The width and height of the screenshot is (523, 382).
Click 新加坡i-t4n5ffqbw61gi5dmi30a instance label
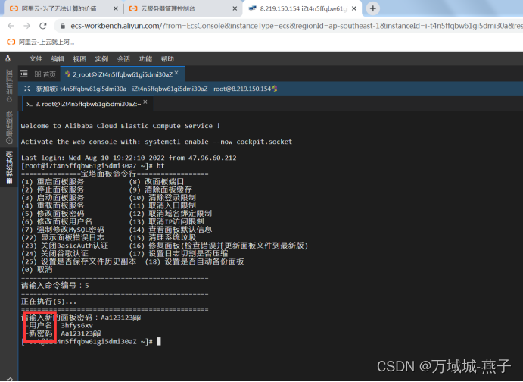(x=81, y=89)
